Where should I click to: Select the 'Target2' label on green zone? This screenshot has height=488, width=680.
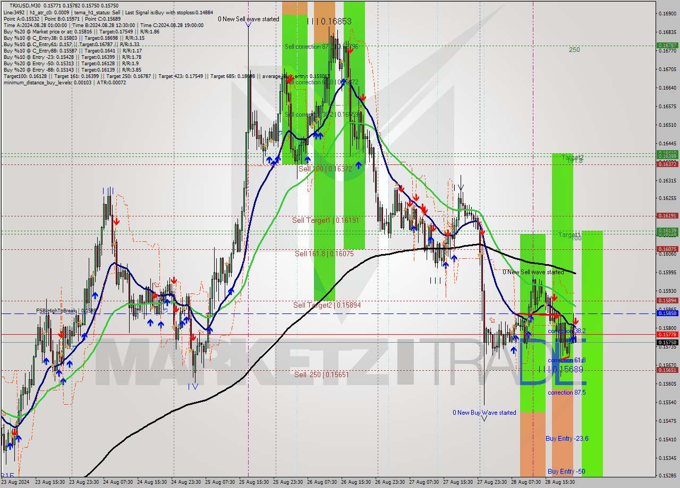(573, 158)
